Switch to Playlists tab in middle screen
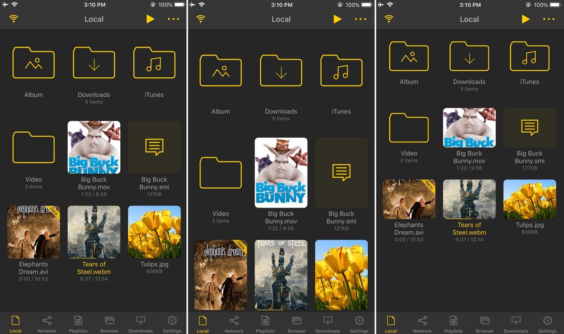564x334 pixels. point(265,324)
